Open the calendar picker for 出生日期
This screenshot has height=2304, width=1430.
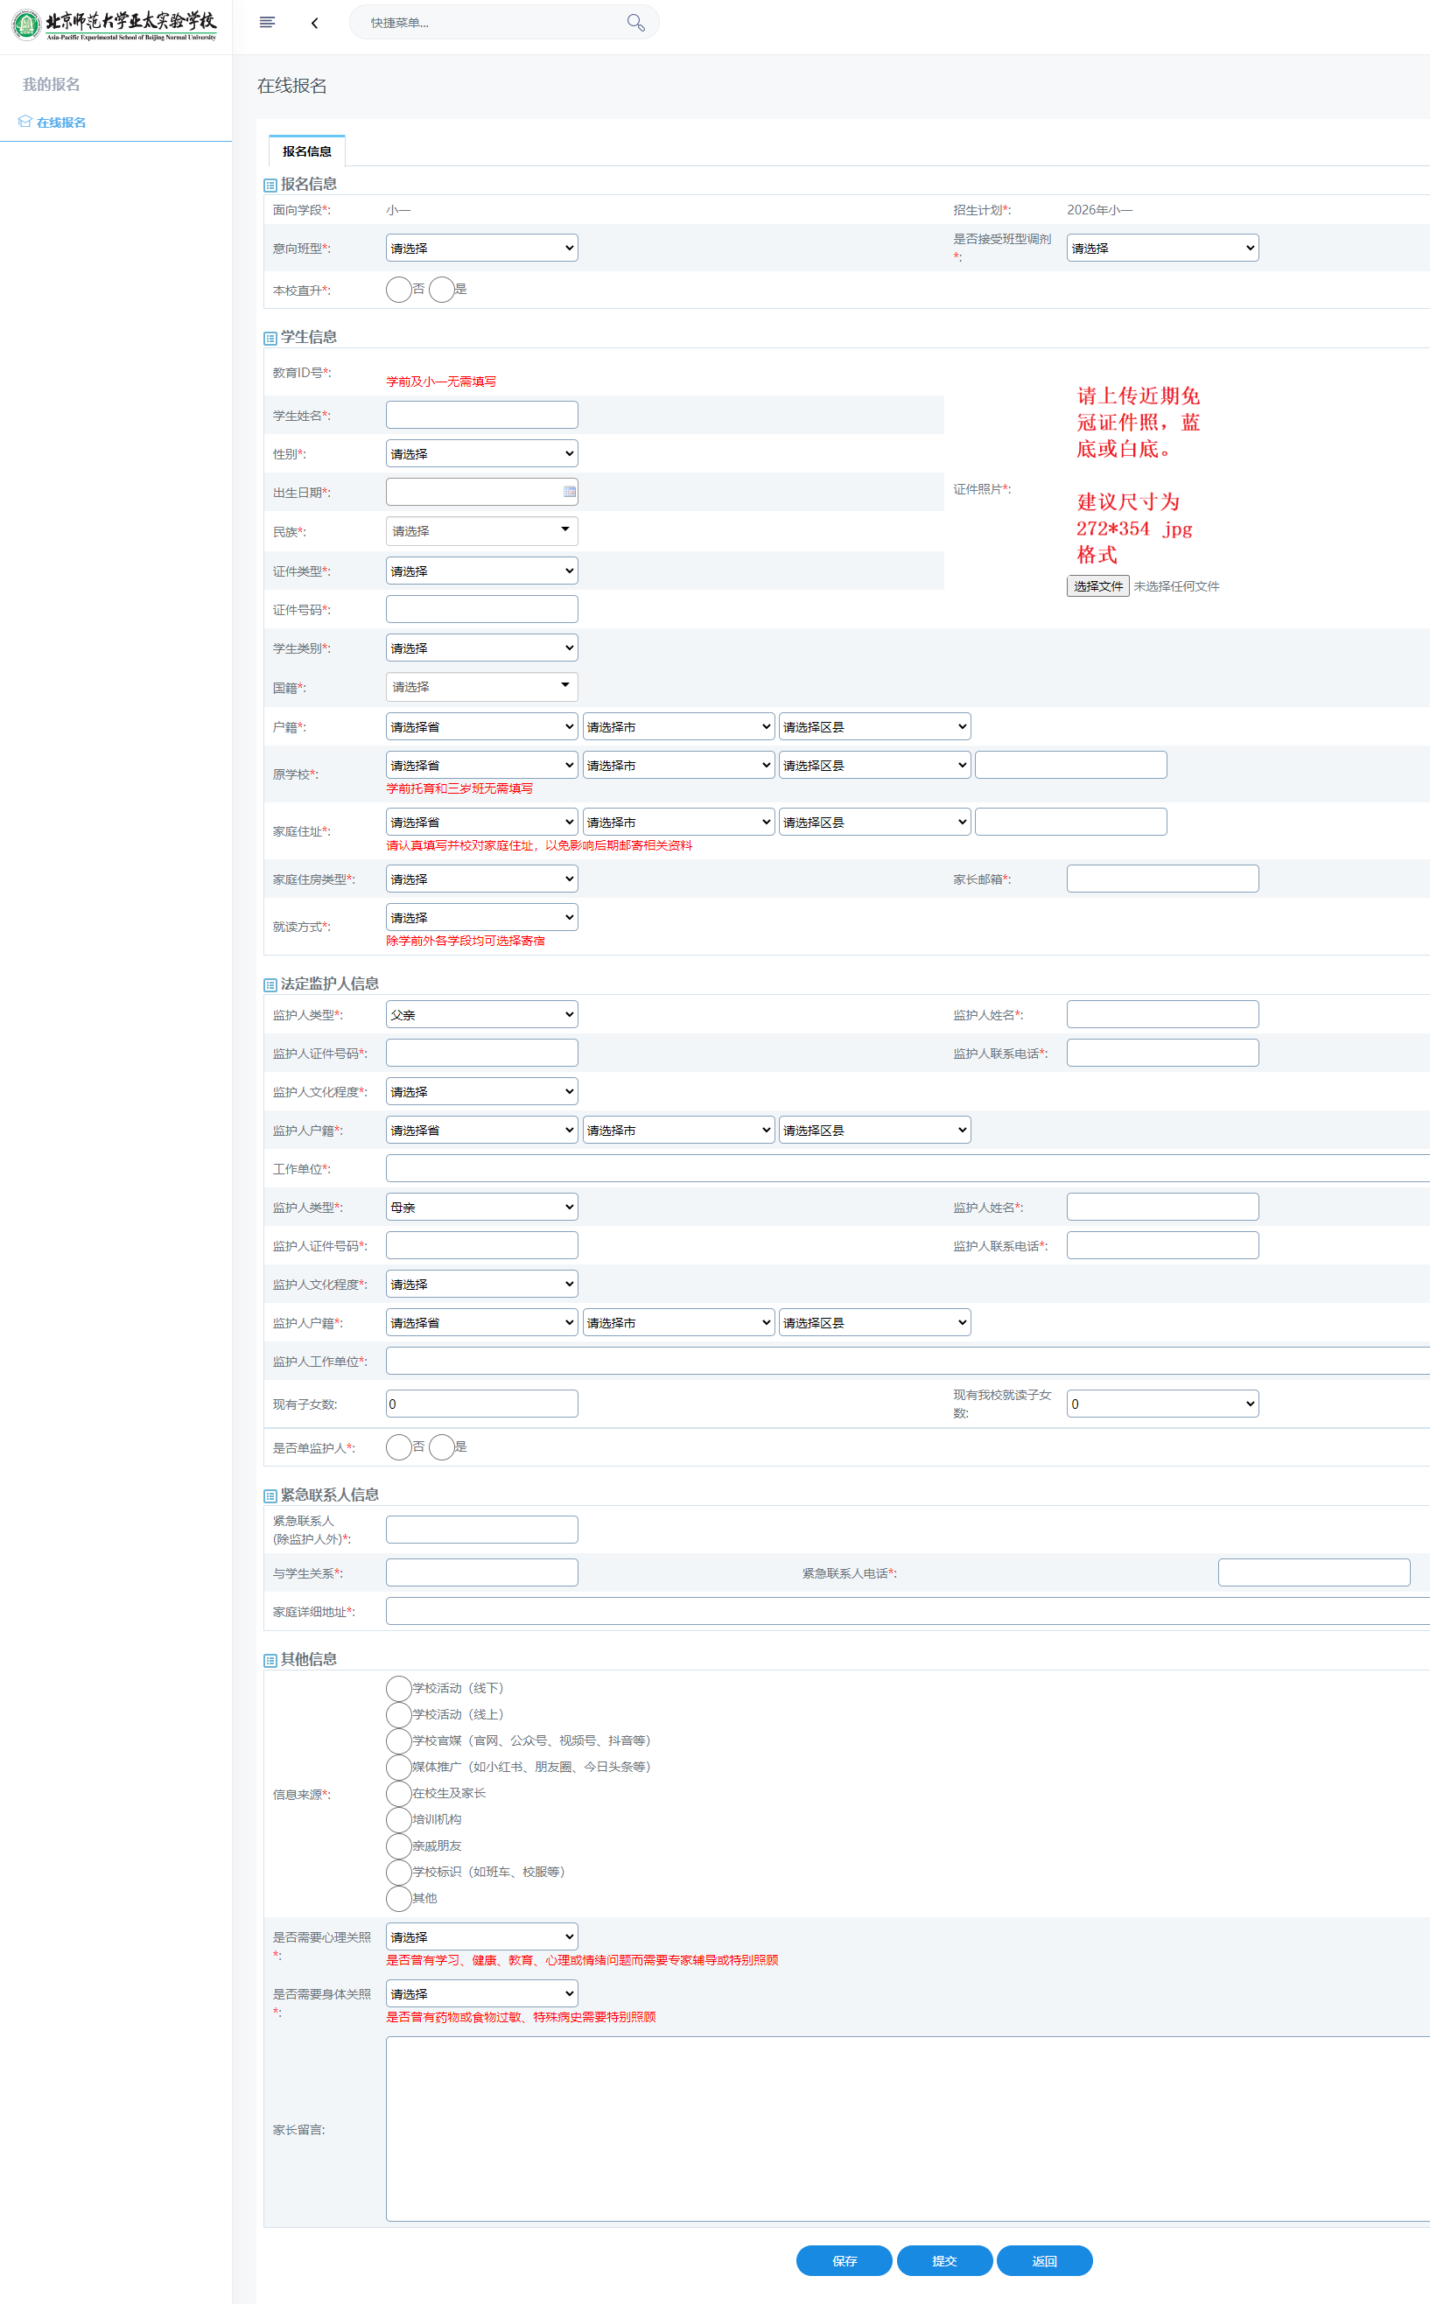pyautogui.click(x=570, y=492)
